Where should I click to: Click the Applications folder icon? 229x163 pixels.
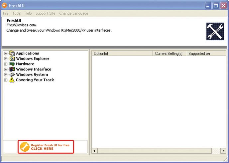(12, 53)
